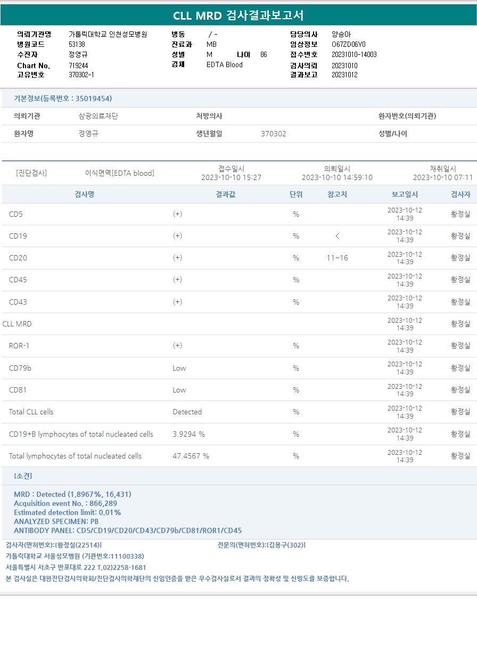Click 'Estimated detection limit: 0.01%' line
This screenshot has height=662, width=477.
[68, 512]
